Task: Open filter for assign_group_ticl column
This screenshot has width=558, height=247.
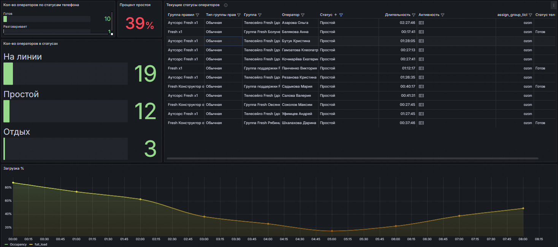Action: [530, 15]
